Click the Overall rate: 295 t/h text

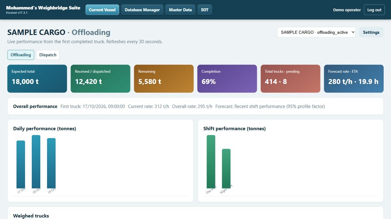(x=192, y=106)
